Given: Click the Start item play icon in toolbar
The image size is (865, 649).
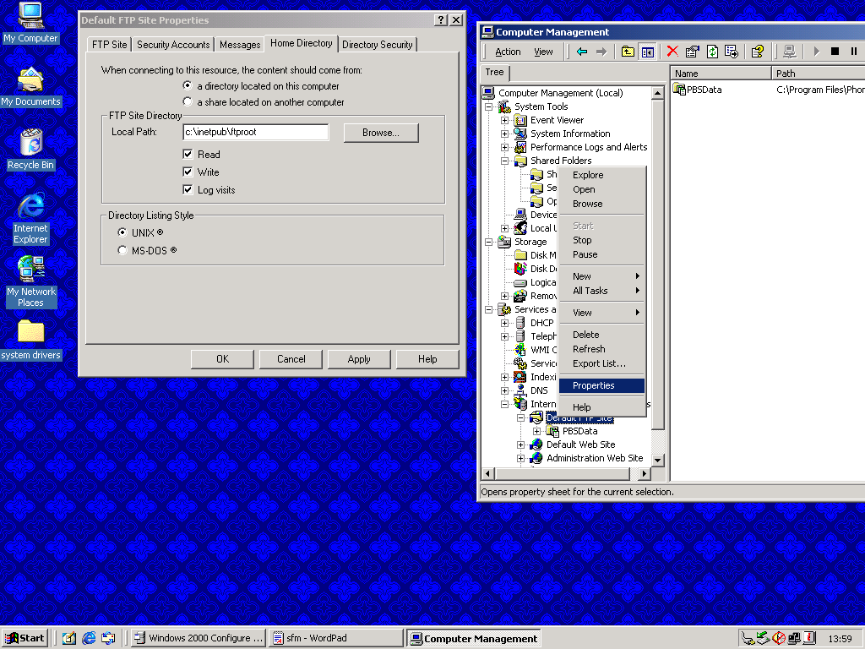Looking at the screenshot, I should point(817,52).
